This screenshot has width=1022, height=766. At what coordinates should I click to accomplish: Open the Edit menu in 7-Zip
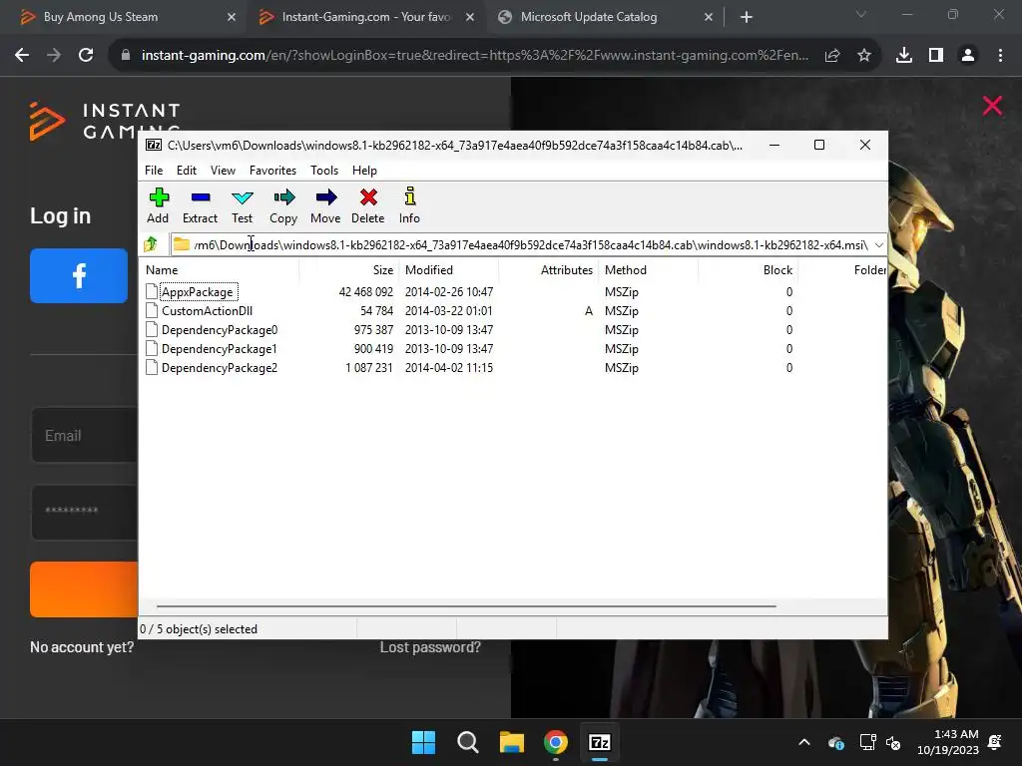[x=187, y=170]
